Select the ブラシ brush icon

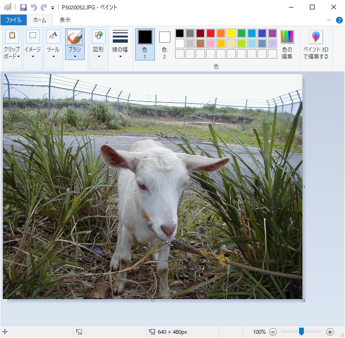(x=75, y=37)
